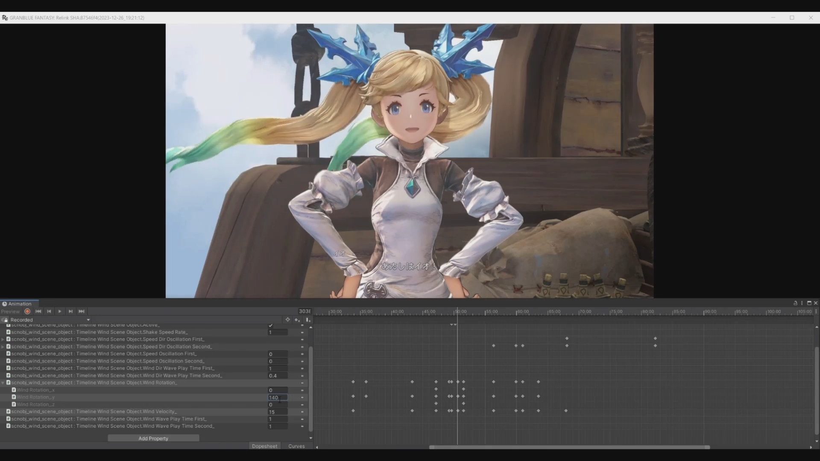Open keyframe menu for Wind Wave Play Time Second_
This screenshot has height=461, width=820.
302,426
